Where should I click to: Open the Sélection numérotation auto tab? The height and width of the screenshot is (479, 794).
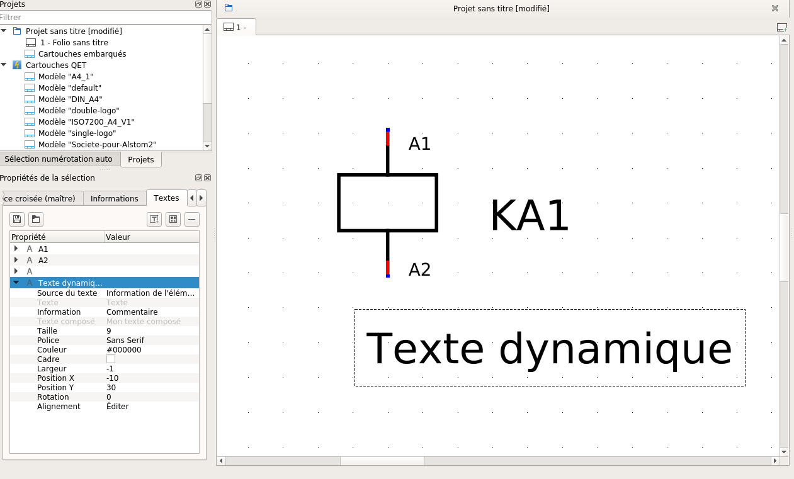pos(59,159)
